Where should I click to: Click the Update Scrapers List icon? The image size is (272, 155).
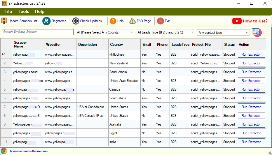[4, 21]
